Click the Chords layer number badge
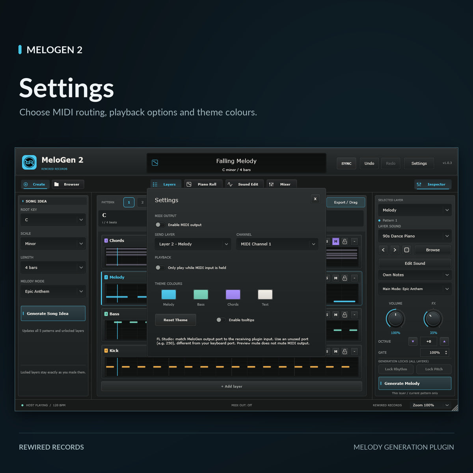 tap(106, 240)
